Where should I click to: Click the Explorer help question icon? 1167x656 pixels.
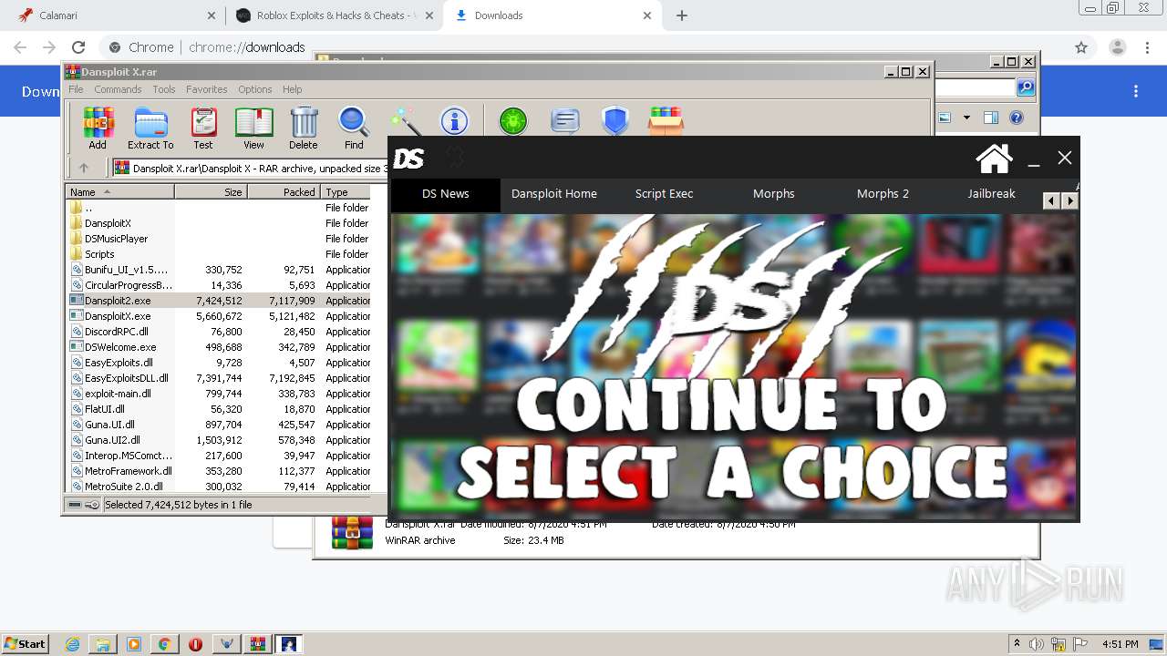click(1017, 118)
